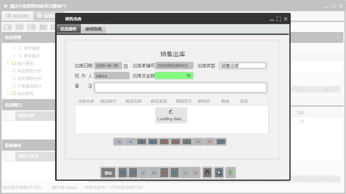Cancel changes with bottom toolbar X

(196, 173)
